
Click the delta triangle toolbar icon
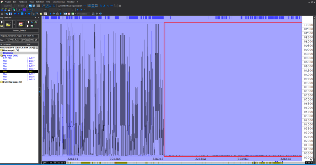click(x=104, y=6)
